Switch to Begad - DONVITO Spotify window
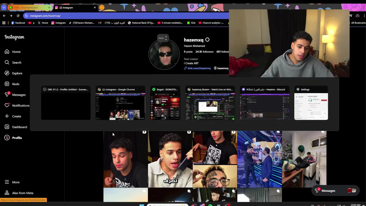Viewport: 366px width, 206px height. point(165,103)
